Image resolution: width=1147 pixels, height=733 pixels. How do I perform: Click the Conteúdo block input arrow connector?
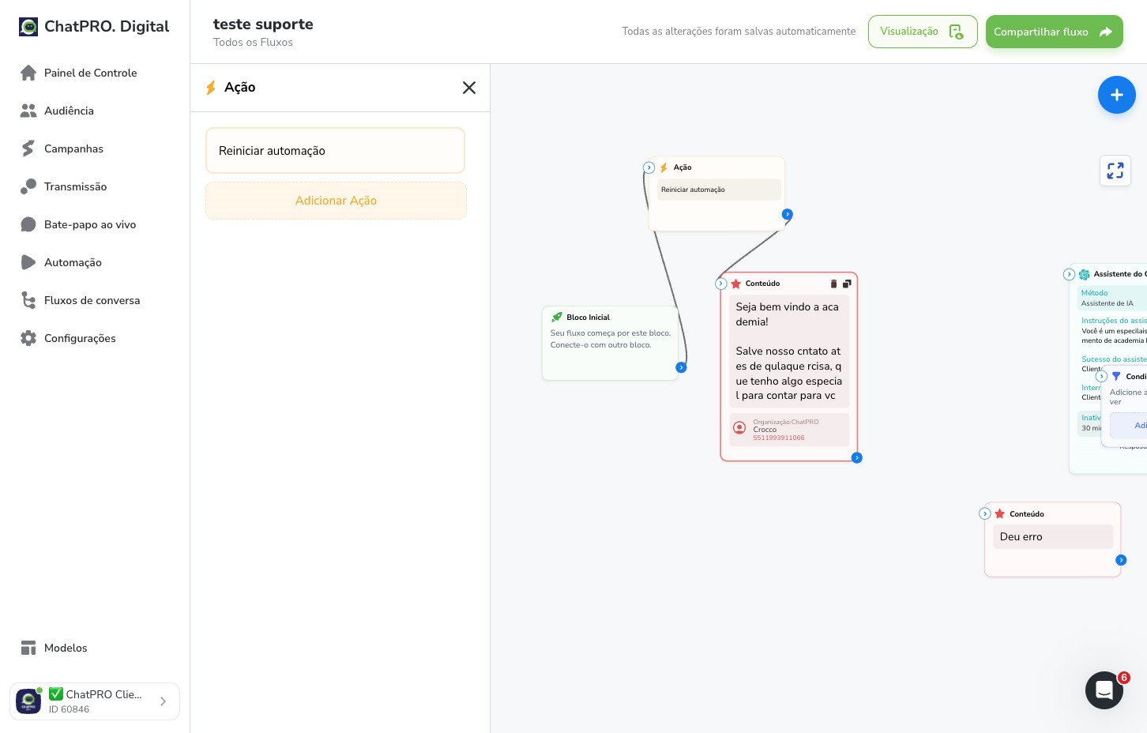pos(720,284)
